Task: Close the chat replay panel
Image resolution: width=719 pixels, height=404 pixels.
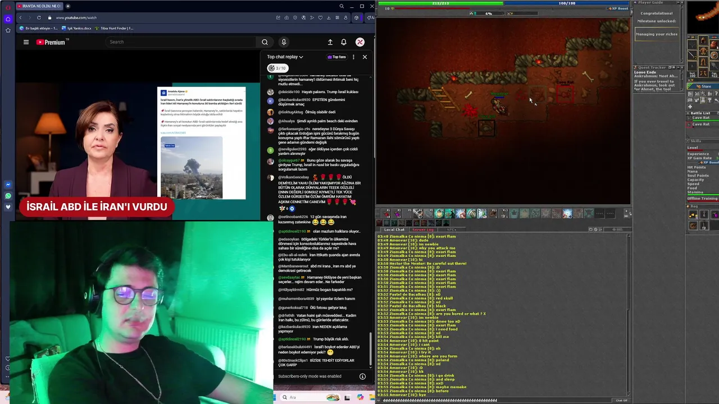Action: coord(365,57)
